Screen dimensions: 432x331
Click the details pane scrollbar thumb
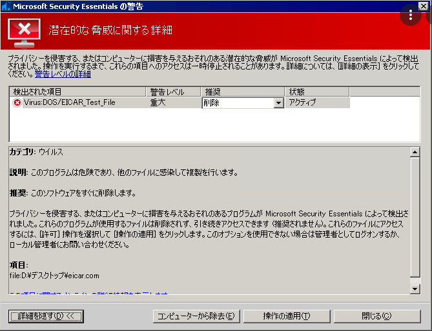415,217
